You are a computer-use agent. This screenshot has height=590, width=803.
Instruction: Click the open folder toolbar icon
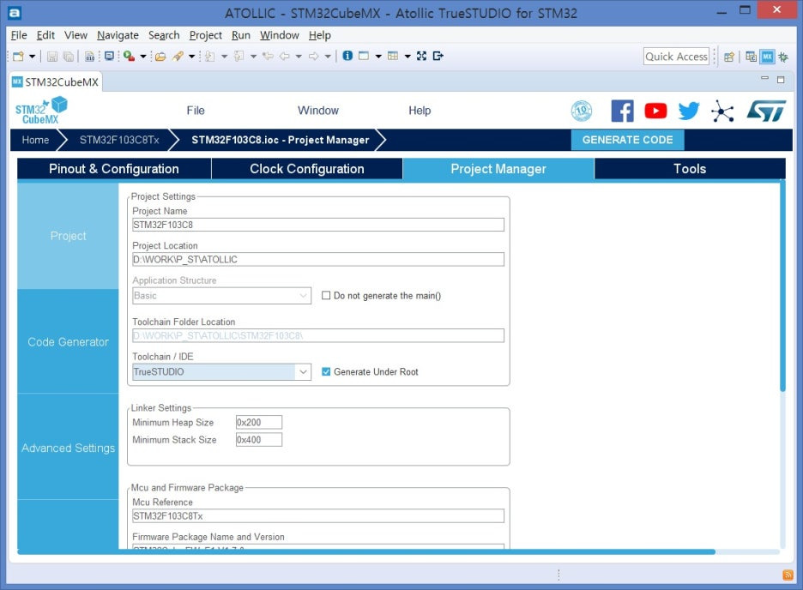(x=160, y=57)
